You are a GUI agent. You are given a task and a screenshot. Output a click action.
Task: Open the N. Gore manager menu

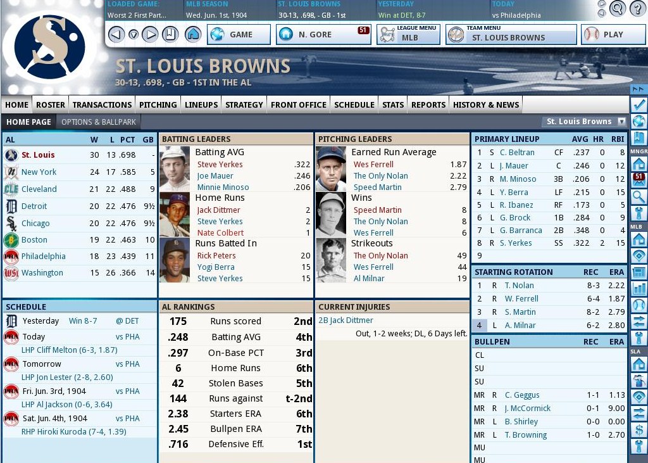click(x=324, y=34)
